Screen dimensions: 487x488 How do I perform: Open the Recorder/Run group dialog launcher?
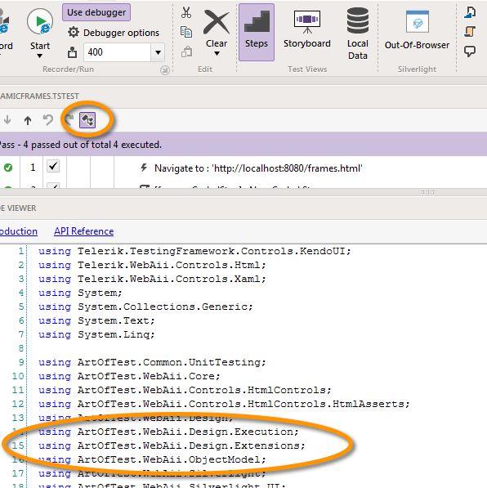point(165,70)
